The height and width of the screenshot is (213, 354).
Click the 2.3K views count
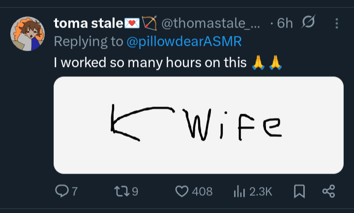pos(261,191)
